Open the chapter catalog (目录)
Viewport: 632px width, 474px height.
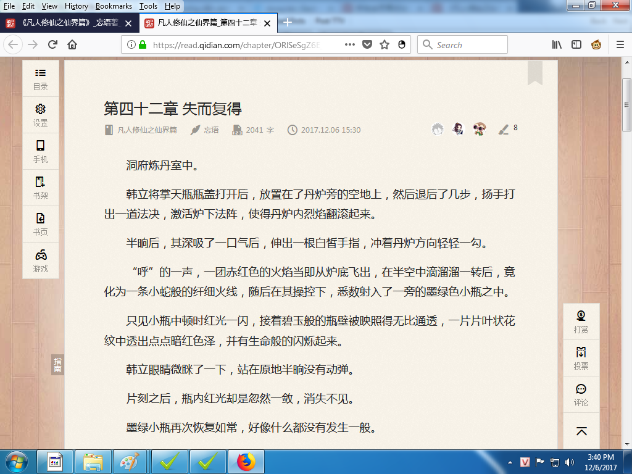click(x=39, y=80)
